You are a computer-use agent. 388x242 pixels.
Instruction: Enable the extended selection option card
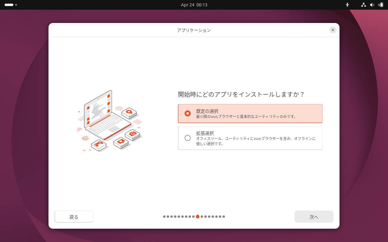pos(250,138)
